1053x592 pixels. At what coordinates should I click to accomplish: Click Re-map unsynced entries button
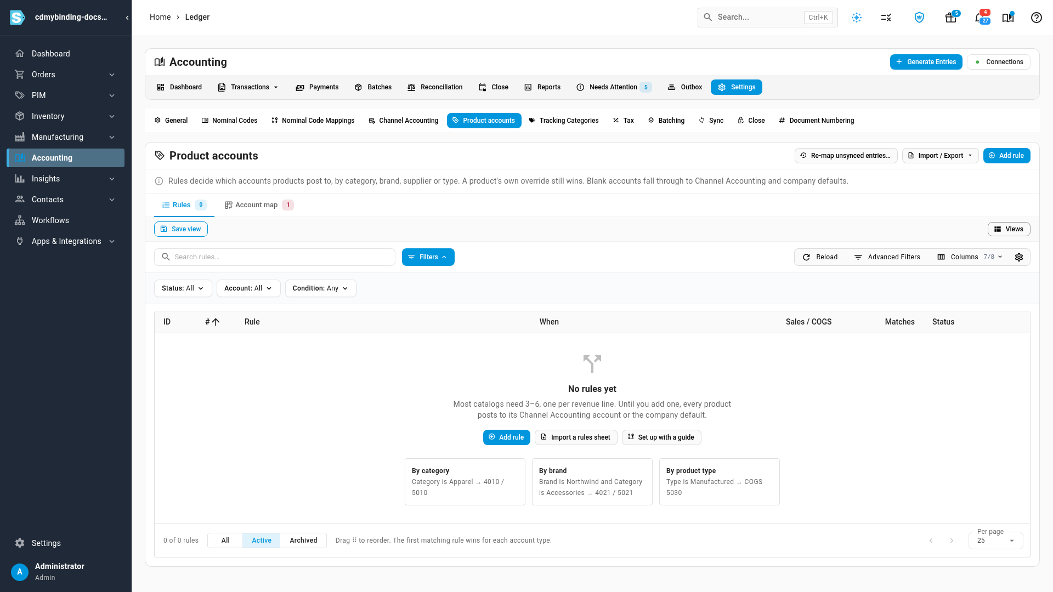tap(846, 156)
